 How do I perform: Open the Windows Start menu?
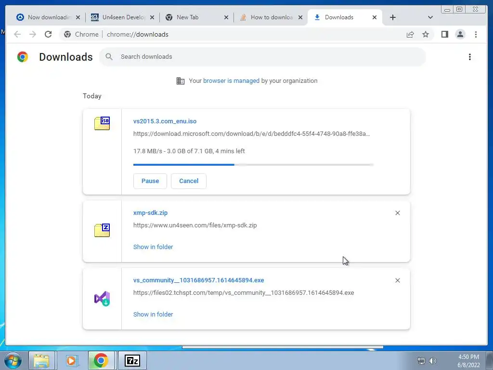[x=13, y=360]
